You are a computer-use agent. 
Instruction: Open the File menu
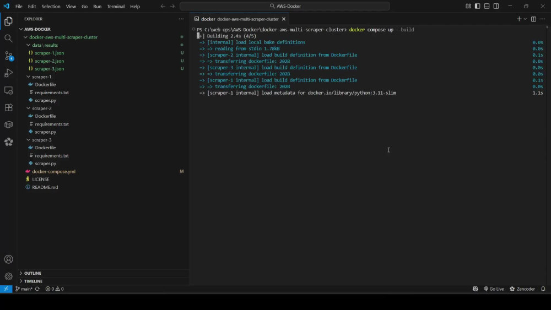(19, 6)
